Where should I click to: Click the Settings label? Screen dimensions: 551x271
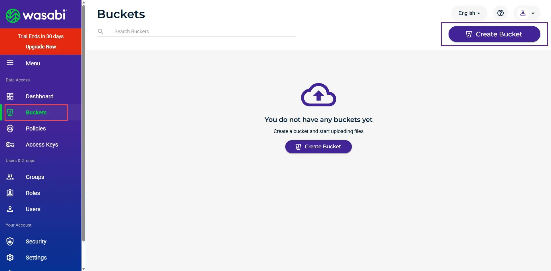click(x=36, y=258)
